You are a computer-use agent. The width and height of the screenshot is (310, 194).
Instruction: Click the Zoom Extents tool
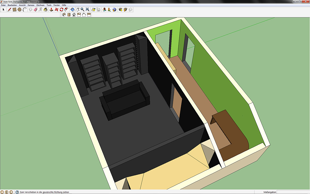[87, 10]
